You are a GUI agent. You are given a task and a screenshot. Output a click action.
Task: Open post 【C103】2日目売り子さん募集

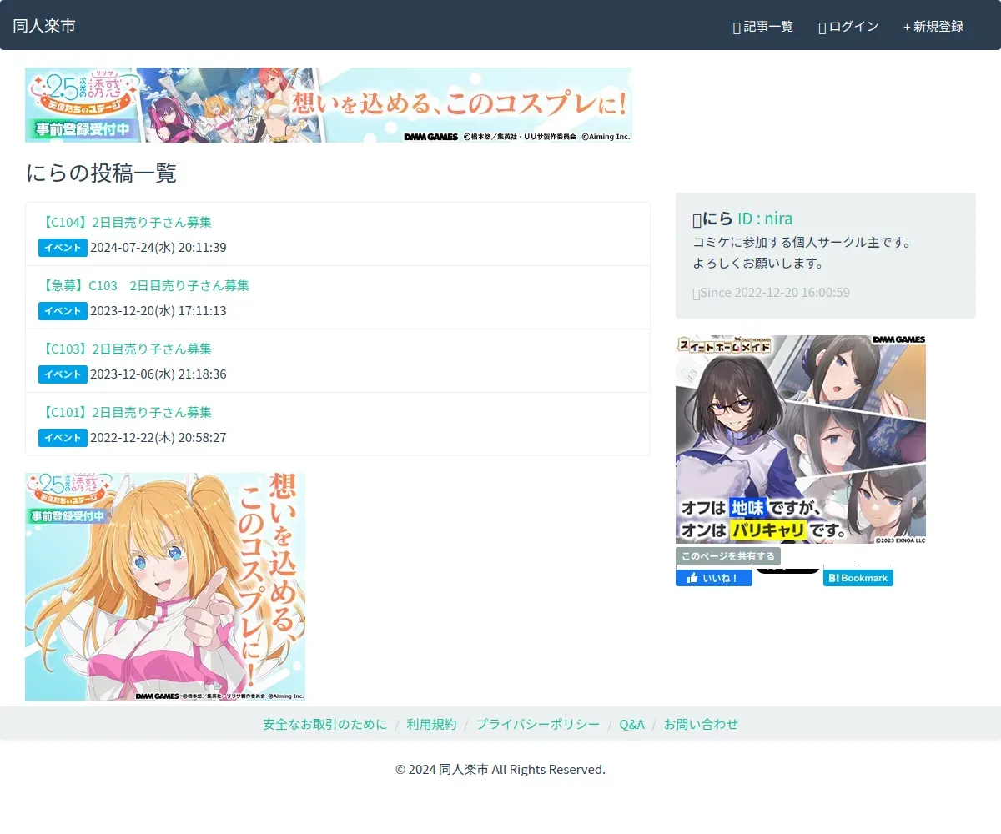pyautogui.click(x=125, y=349)
